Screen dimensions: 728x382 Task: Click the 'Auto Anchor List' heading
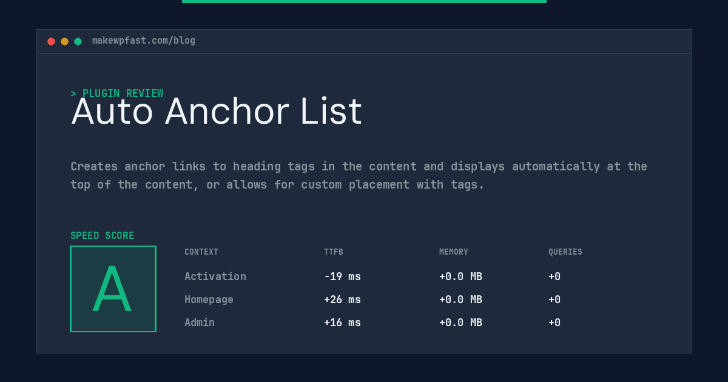217,112
